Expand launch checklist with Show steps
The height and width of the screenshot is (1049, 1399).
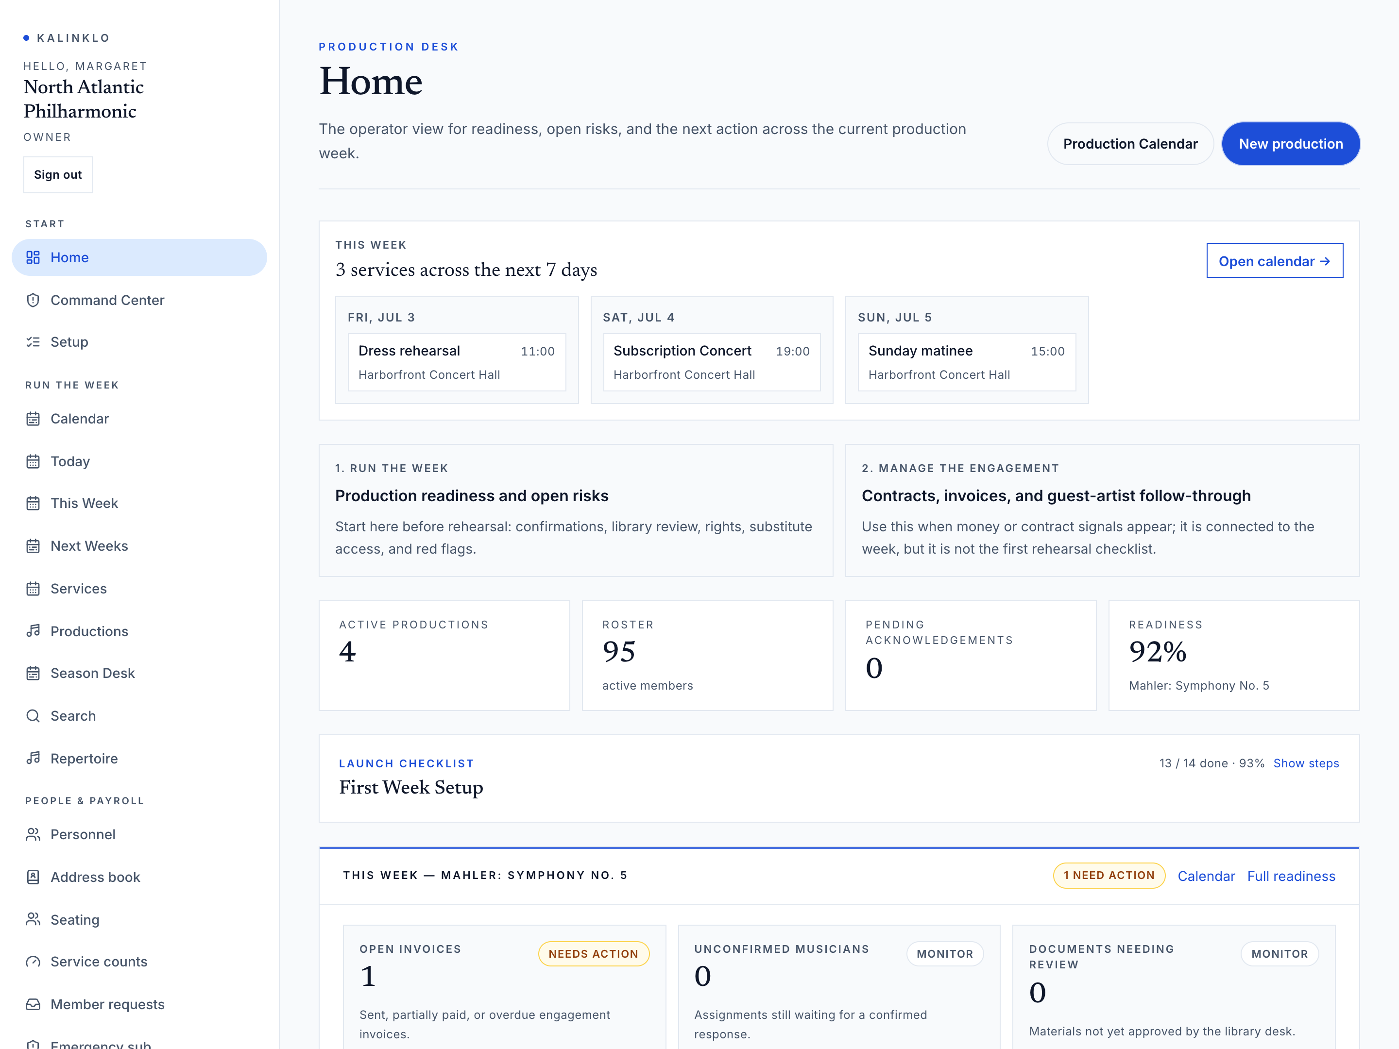[x=1306, y=763]
